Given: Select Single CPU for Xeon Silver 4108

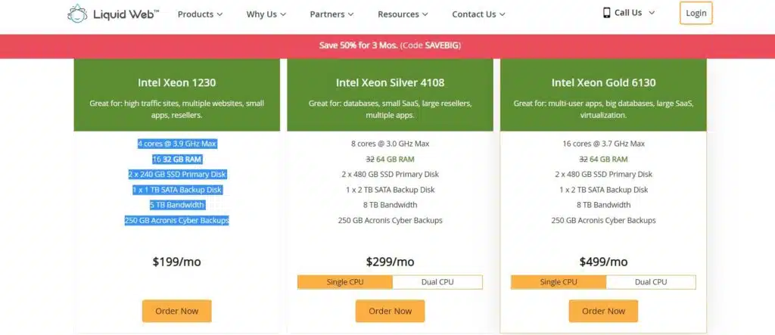Looking at the screenshot, I should (345, 282).
